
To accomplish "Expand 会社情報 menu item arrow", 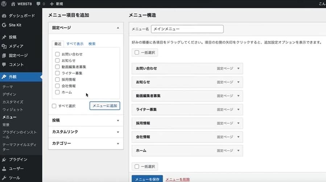I will (238, 137).
